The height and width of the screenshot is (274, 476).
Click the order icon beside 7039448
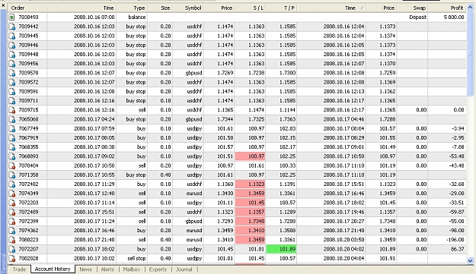click(11, 55)
